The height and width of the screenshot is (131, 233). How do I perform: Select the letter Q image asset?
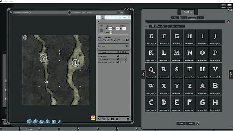151,71
